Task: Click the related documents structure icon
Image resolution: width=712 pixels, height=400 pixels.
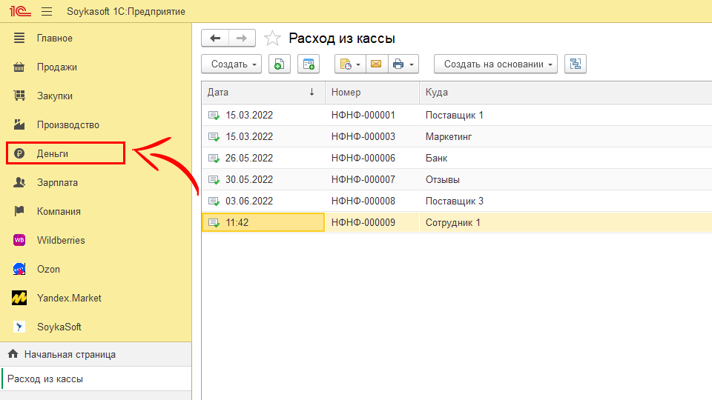Action: coord(575,64)
